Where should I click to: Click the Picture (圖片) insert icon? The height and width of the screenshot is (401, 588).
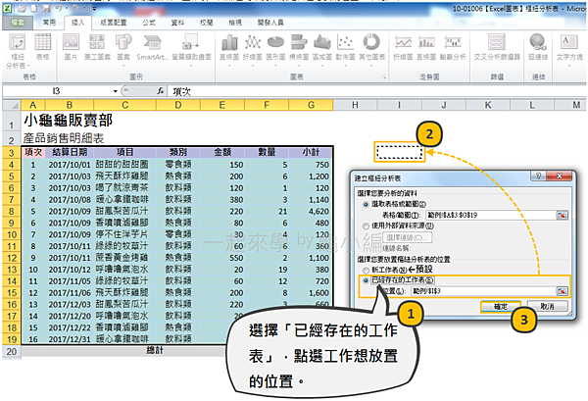point(71,46)
